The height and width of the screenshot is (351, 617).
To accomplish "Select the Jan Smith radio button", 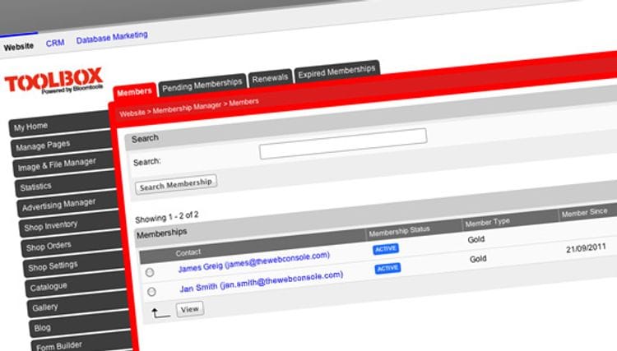I will pos(151,292).
